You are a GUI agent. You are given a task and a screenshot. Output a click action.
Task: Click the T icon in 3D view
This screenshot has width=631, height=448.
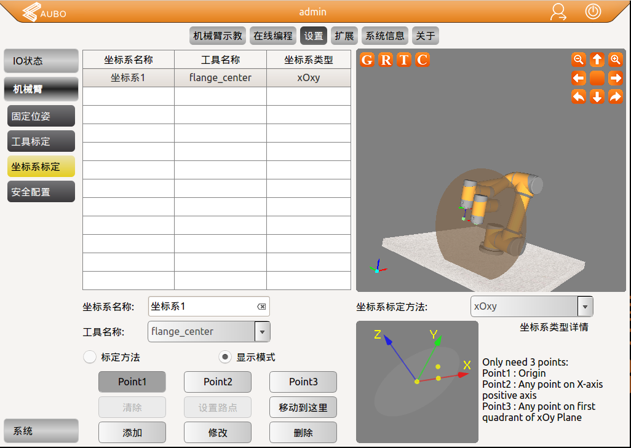[x=404, y=60]
